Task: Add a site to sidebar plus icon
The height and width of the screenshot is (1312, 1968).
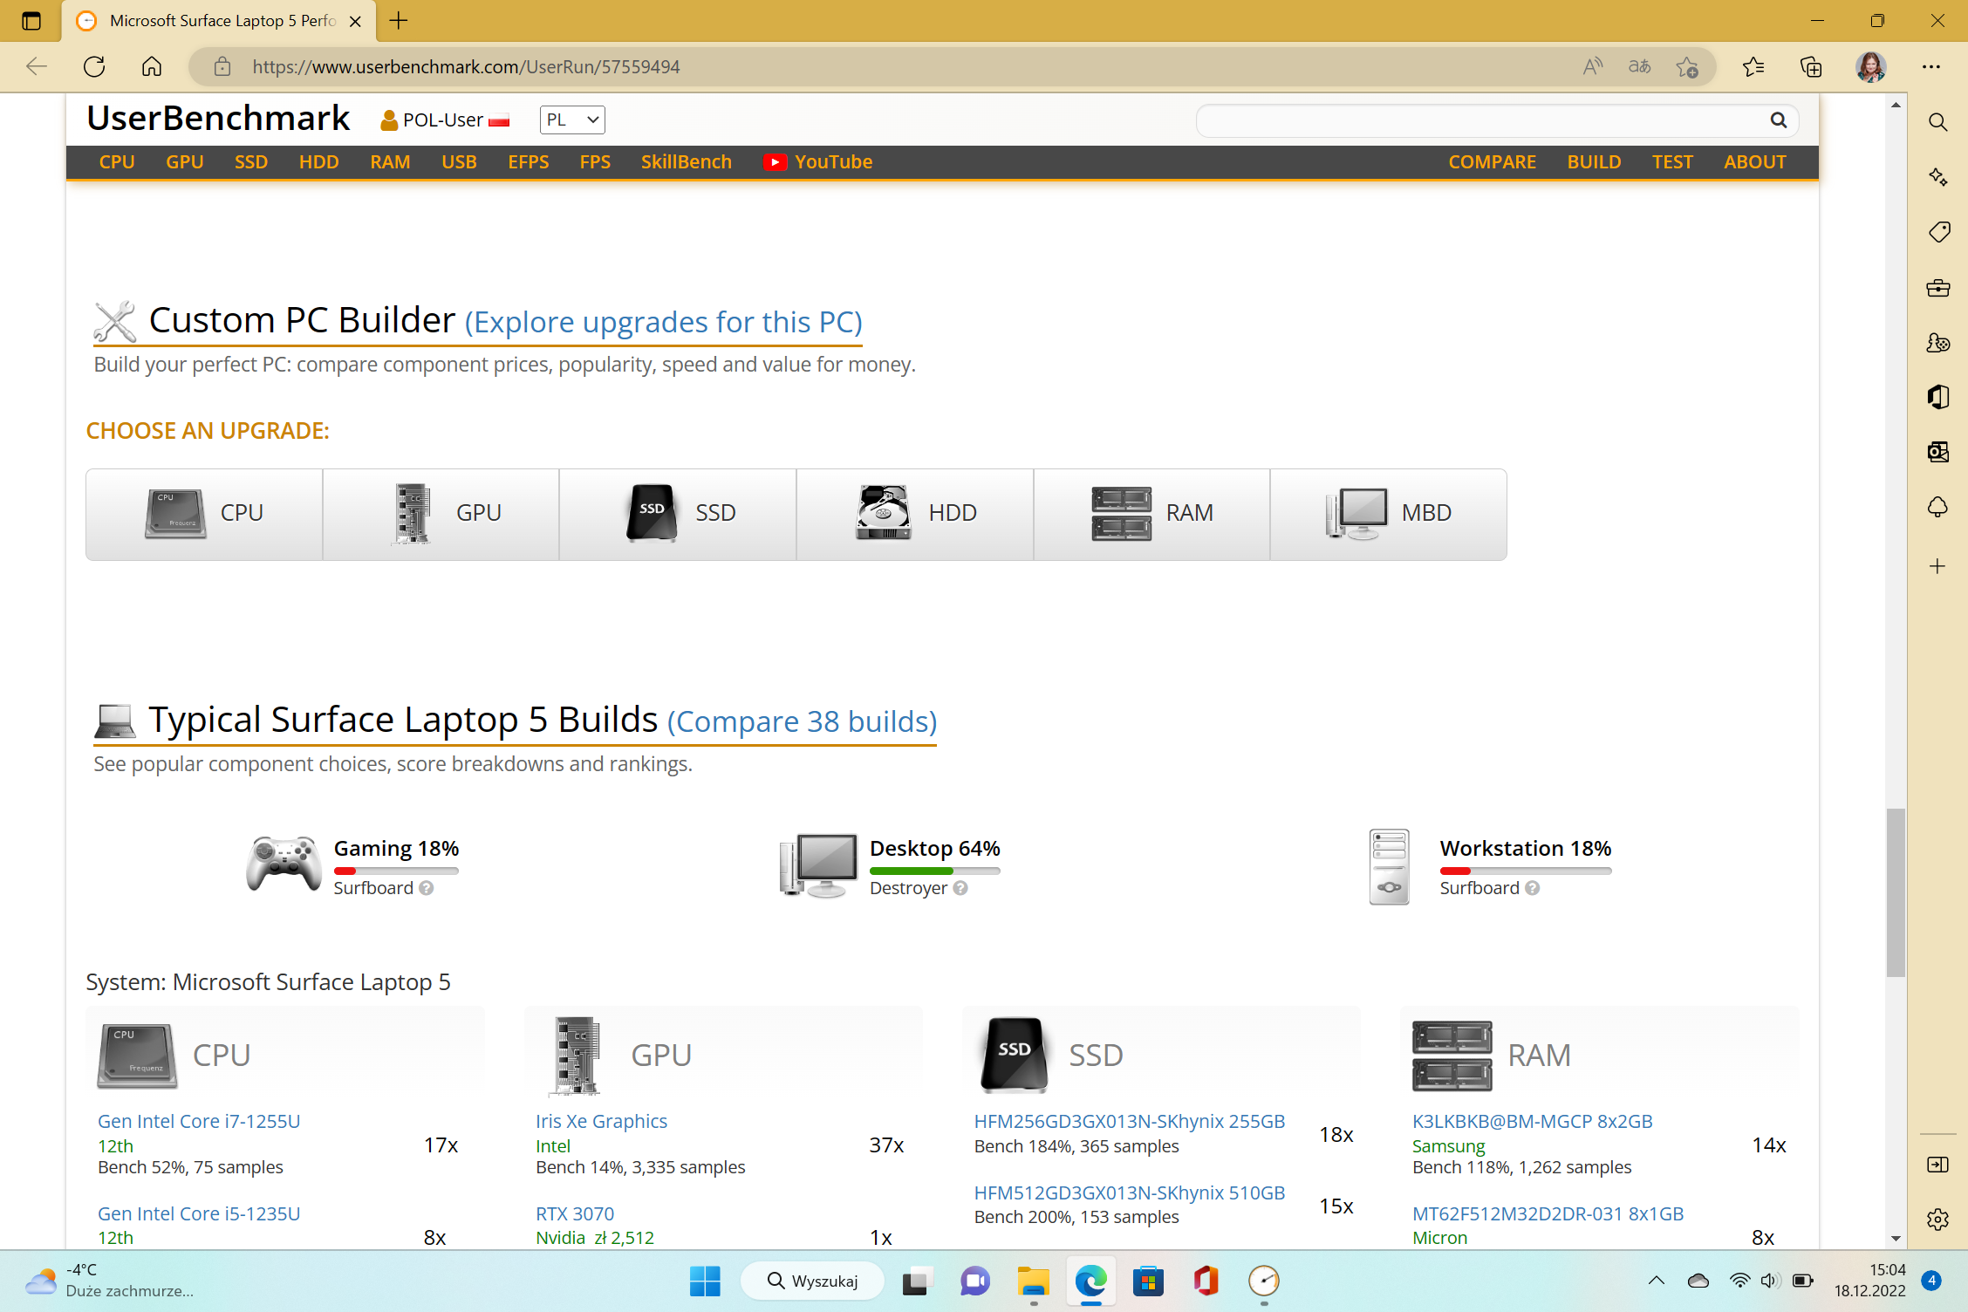Action: (1937, 566)
